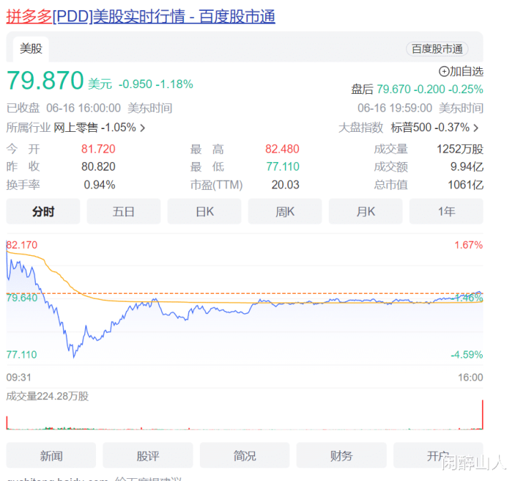Switch to the 日K chart tab
This screenshot has width=515, height=481.
204,211
